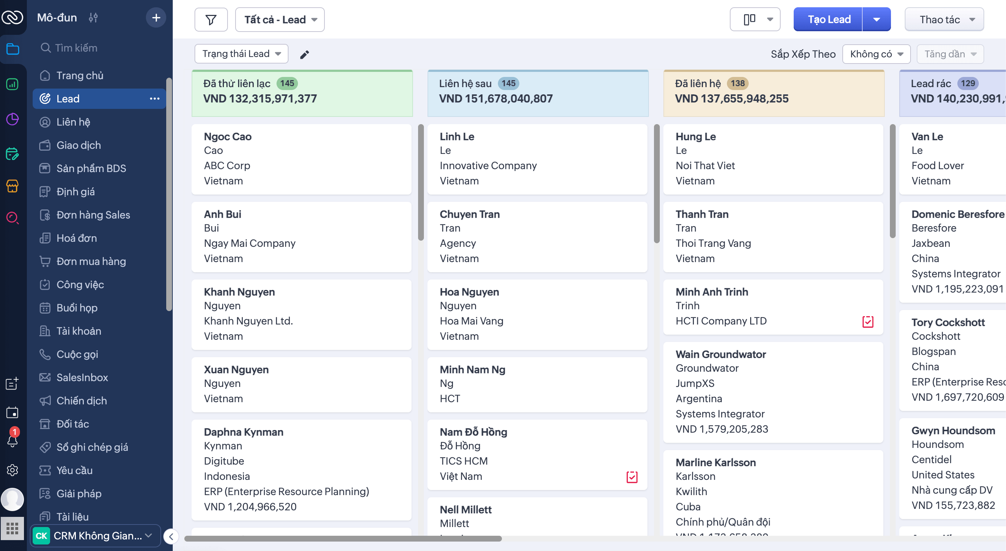
Task: Open the pink search-insight rail icon
Action: click(12, 217)
